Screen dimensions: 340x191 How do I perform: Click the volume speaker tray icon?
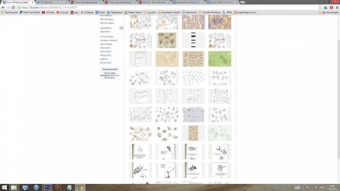[x=316, y=188]
